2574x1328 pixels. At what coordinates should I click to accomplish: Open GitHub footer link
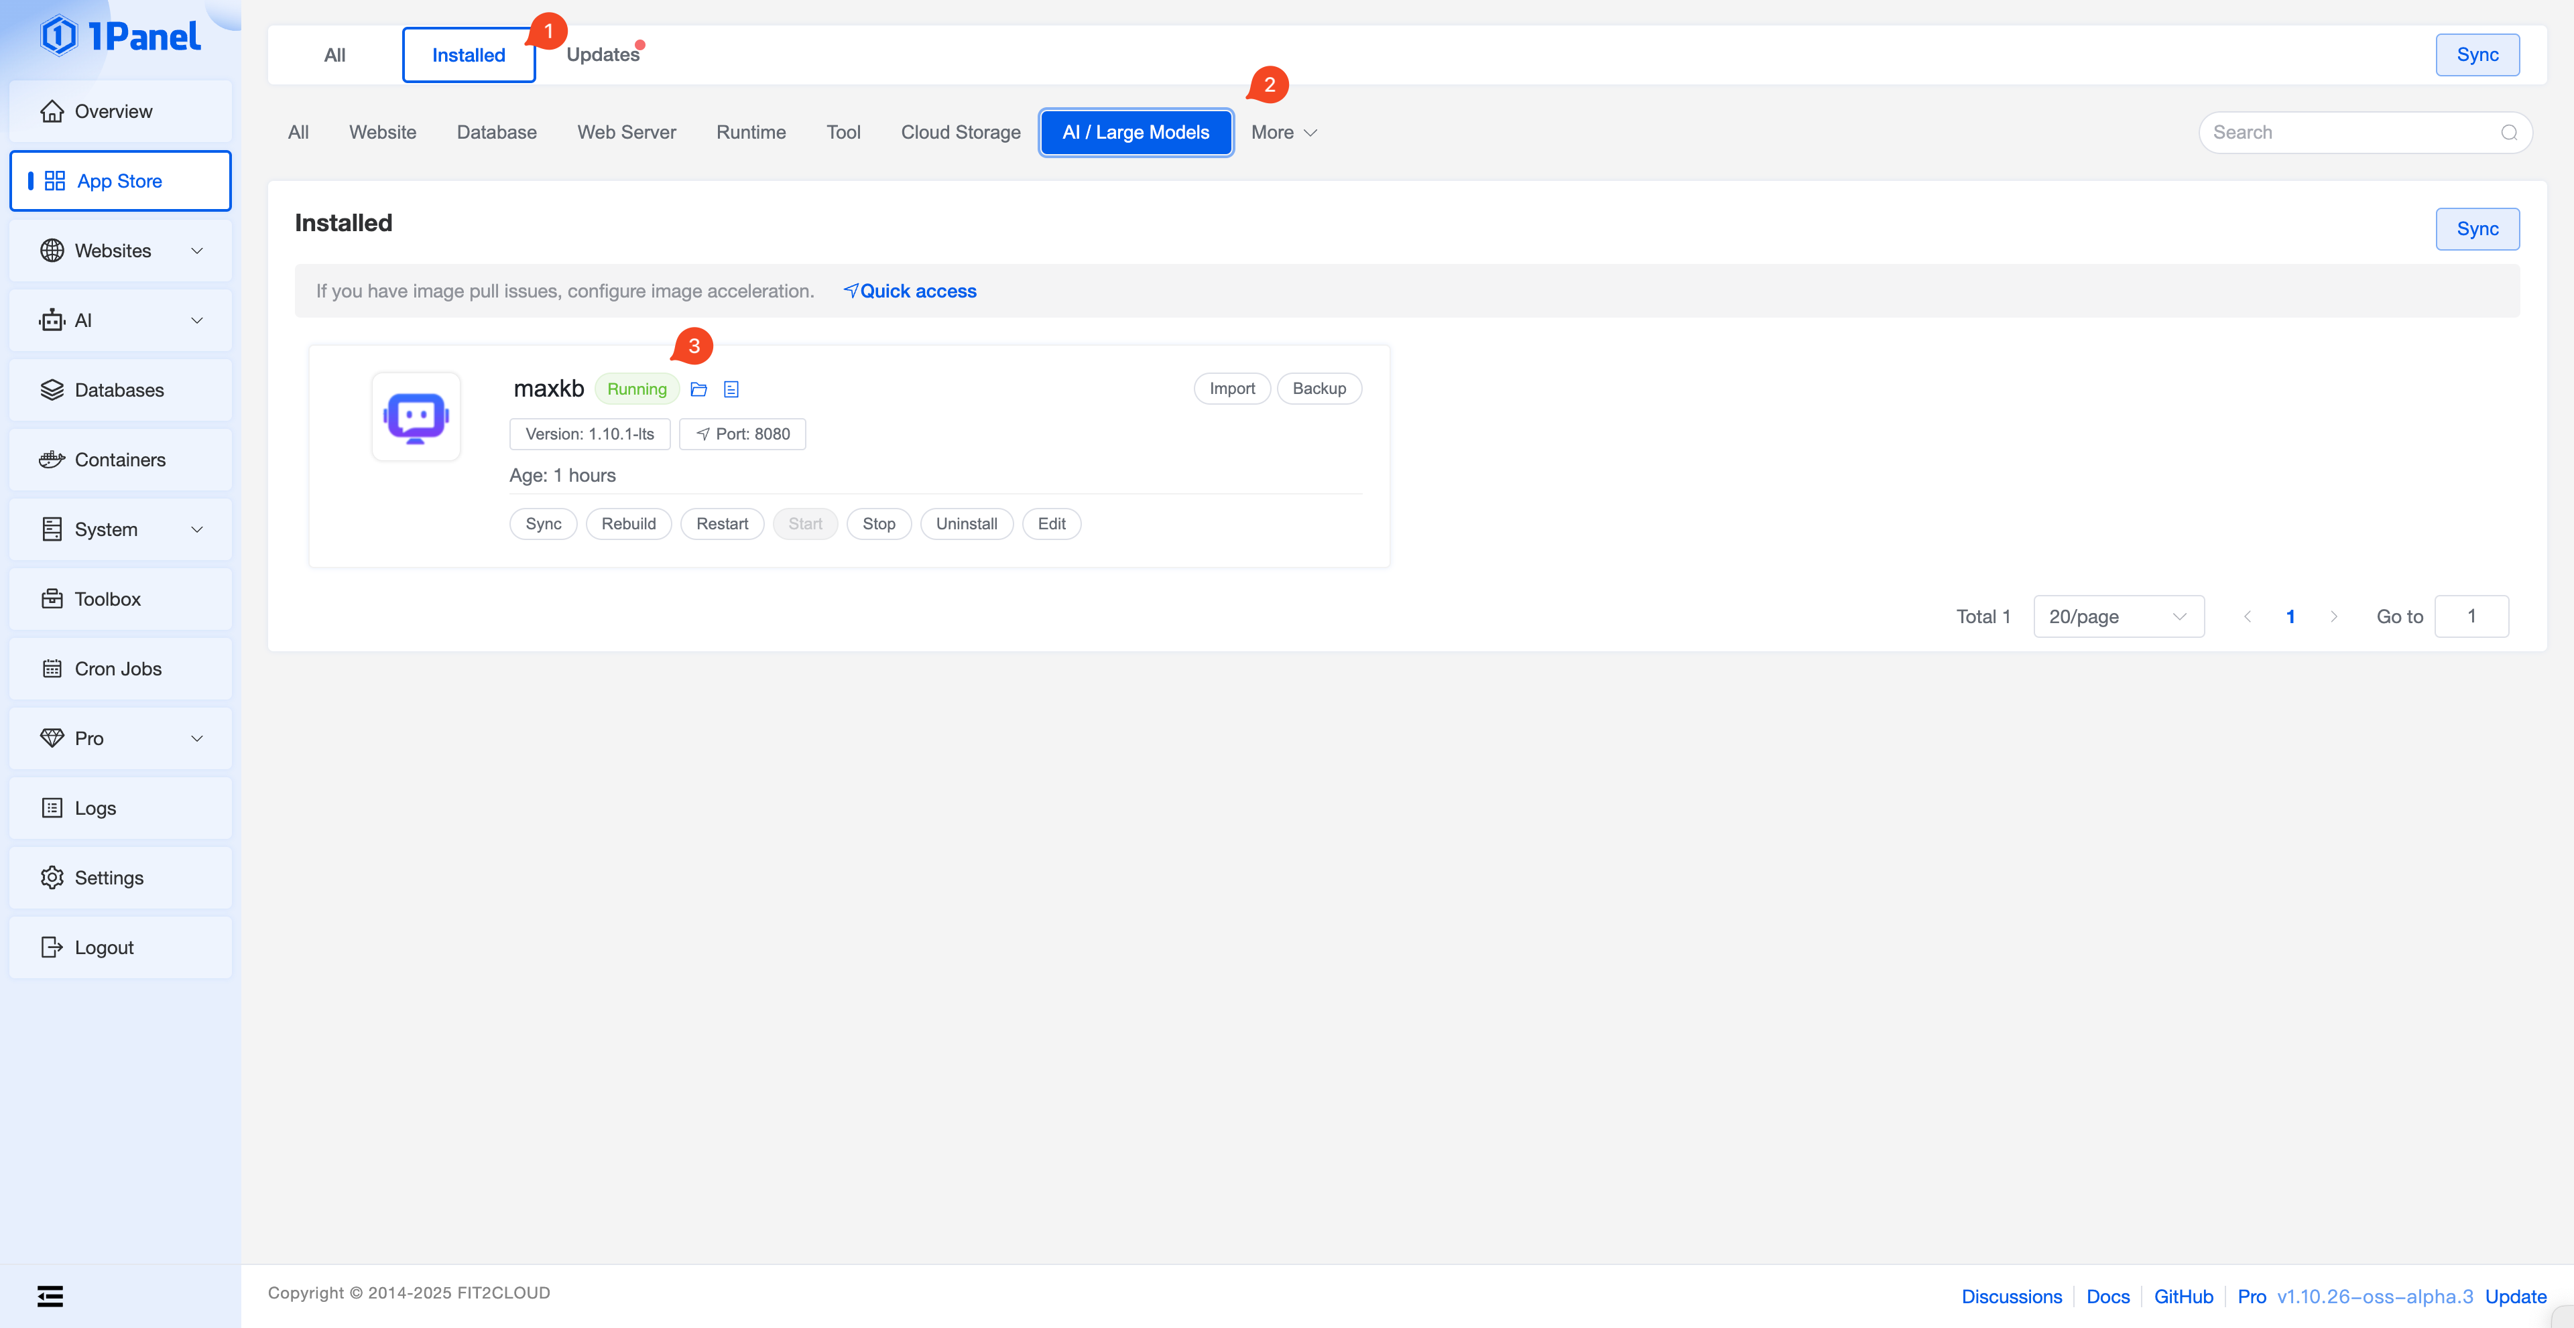[x=2183, y=1296]
